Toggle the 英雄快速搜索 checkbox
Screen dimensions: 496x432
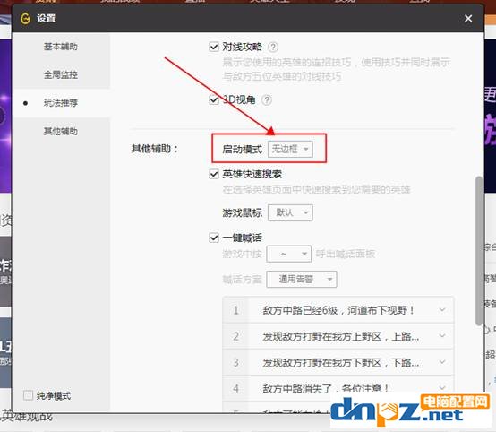pos(214,174)
